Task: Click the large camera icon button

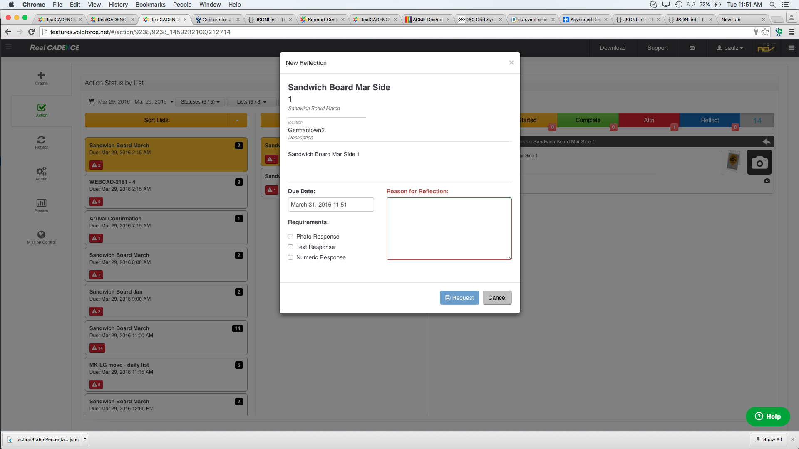Action: pos(759,163)
